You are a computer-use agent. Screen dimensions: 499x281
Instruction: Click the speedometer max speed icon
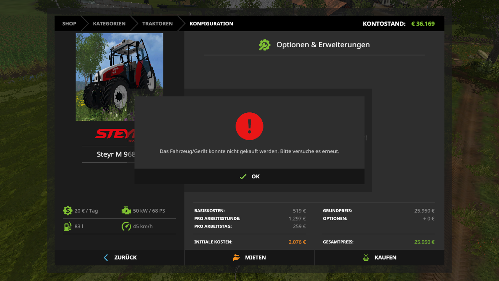tap(126, 226)
